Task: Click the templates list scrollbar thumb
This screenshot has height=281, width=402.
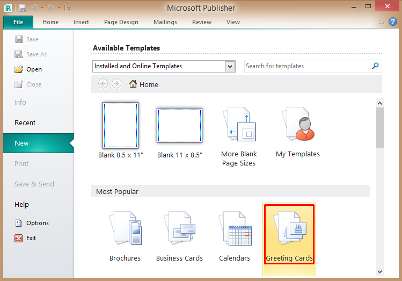Action: click(x=379, y=127)
